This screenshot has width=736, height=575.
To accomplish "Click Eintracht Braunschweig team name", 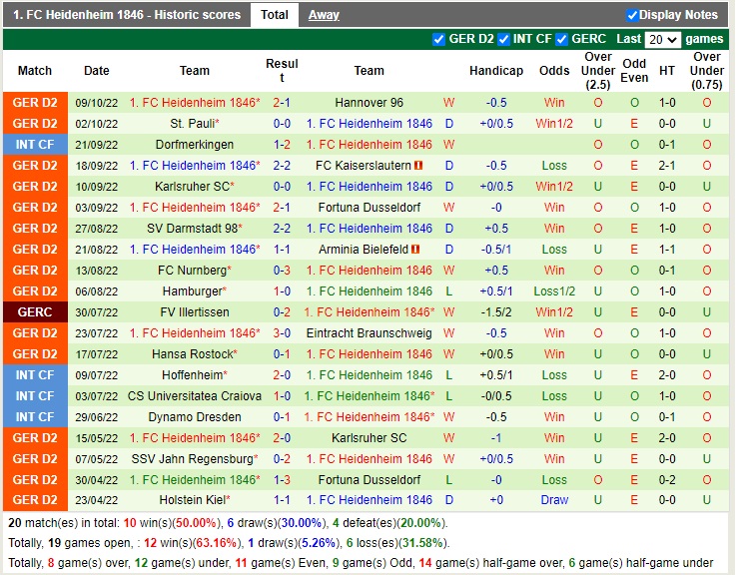I will pos(368,333).
